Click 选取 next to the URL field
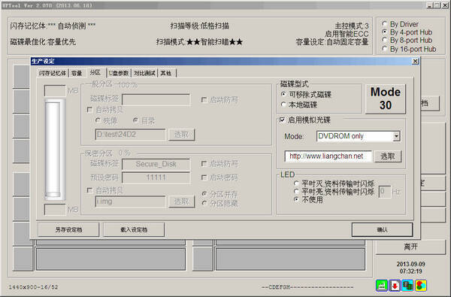451x297 pixels. pyautogui.click(x=388, y=156)
